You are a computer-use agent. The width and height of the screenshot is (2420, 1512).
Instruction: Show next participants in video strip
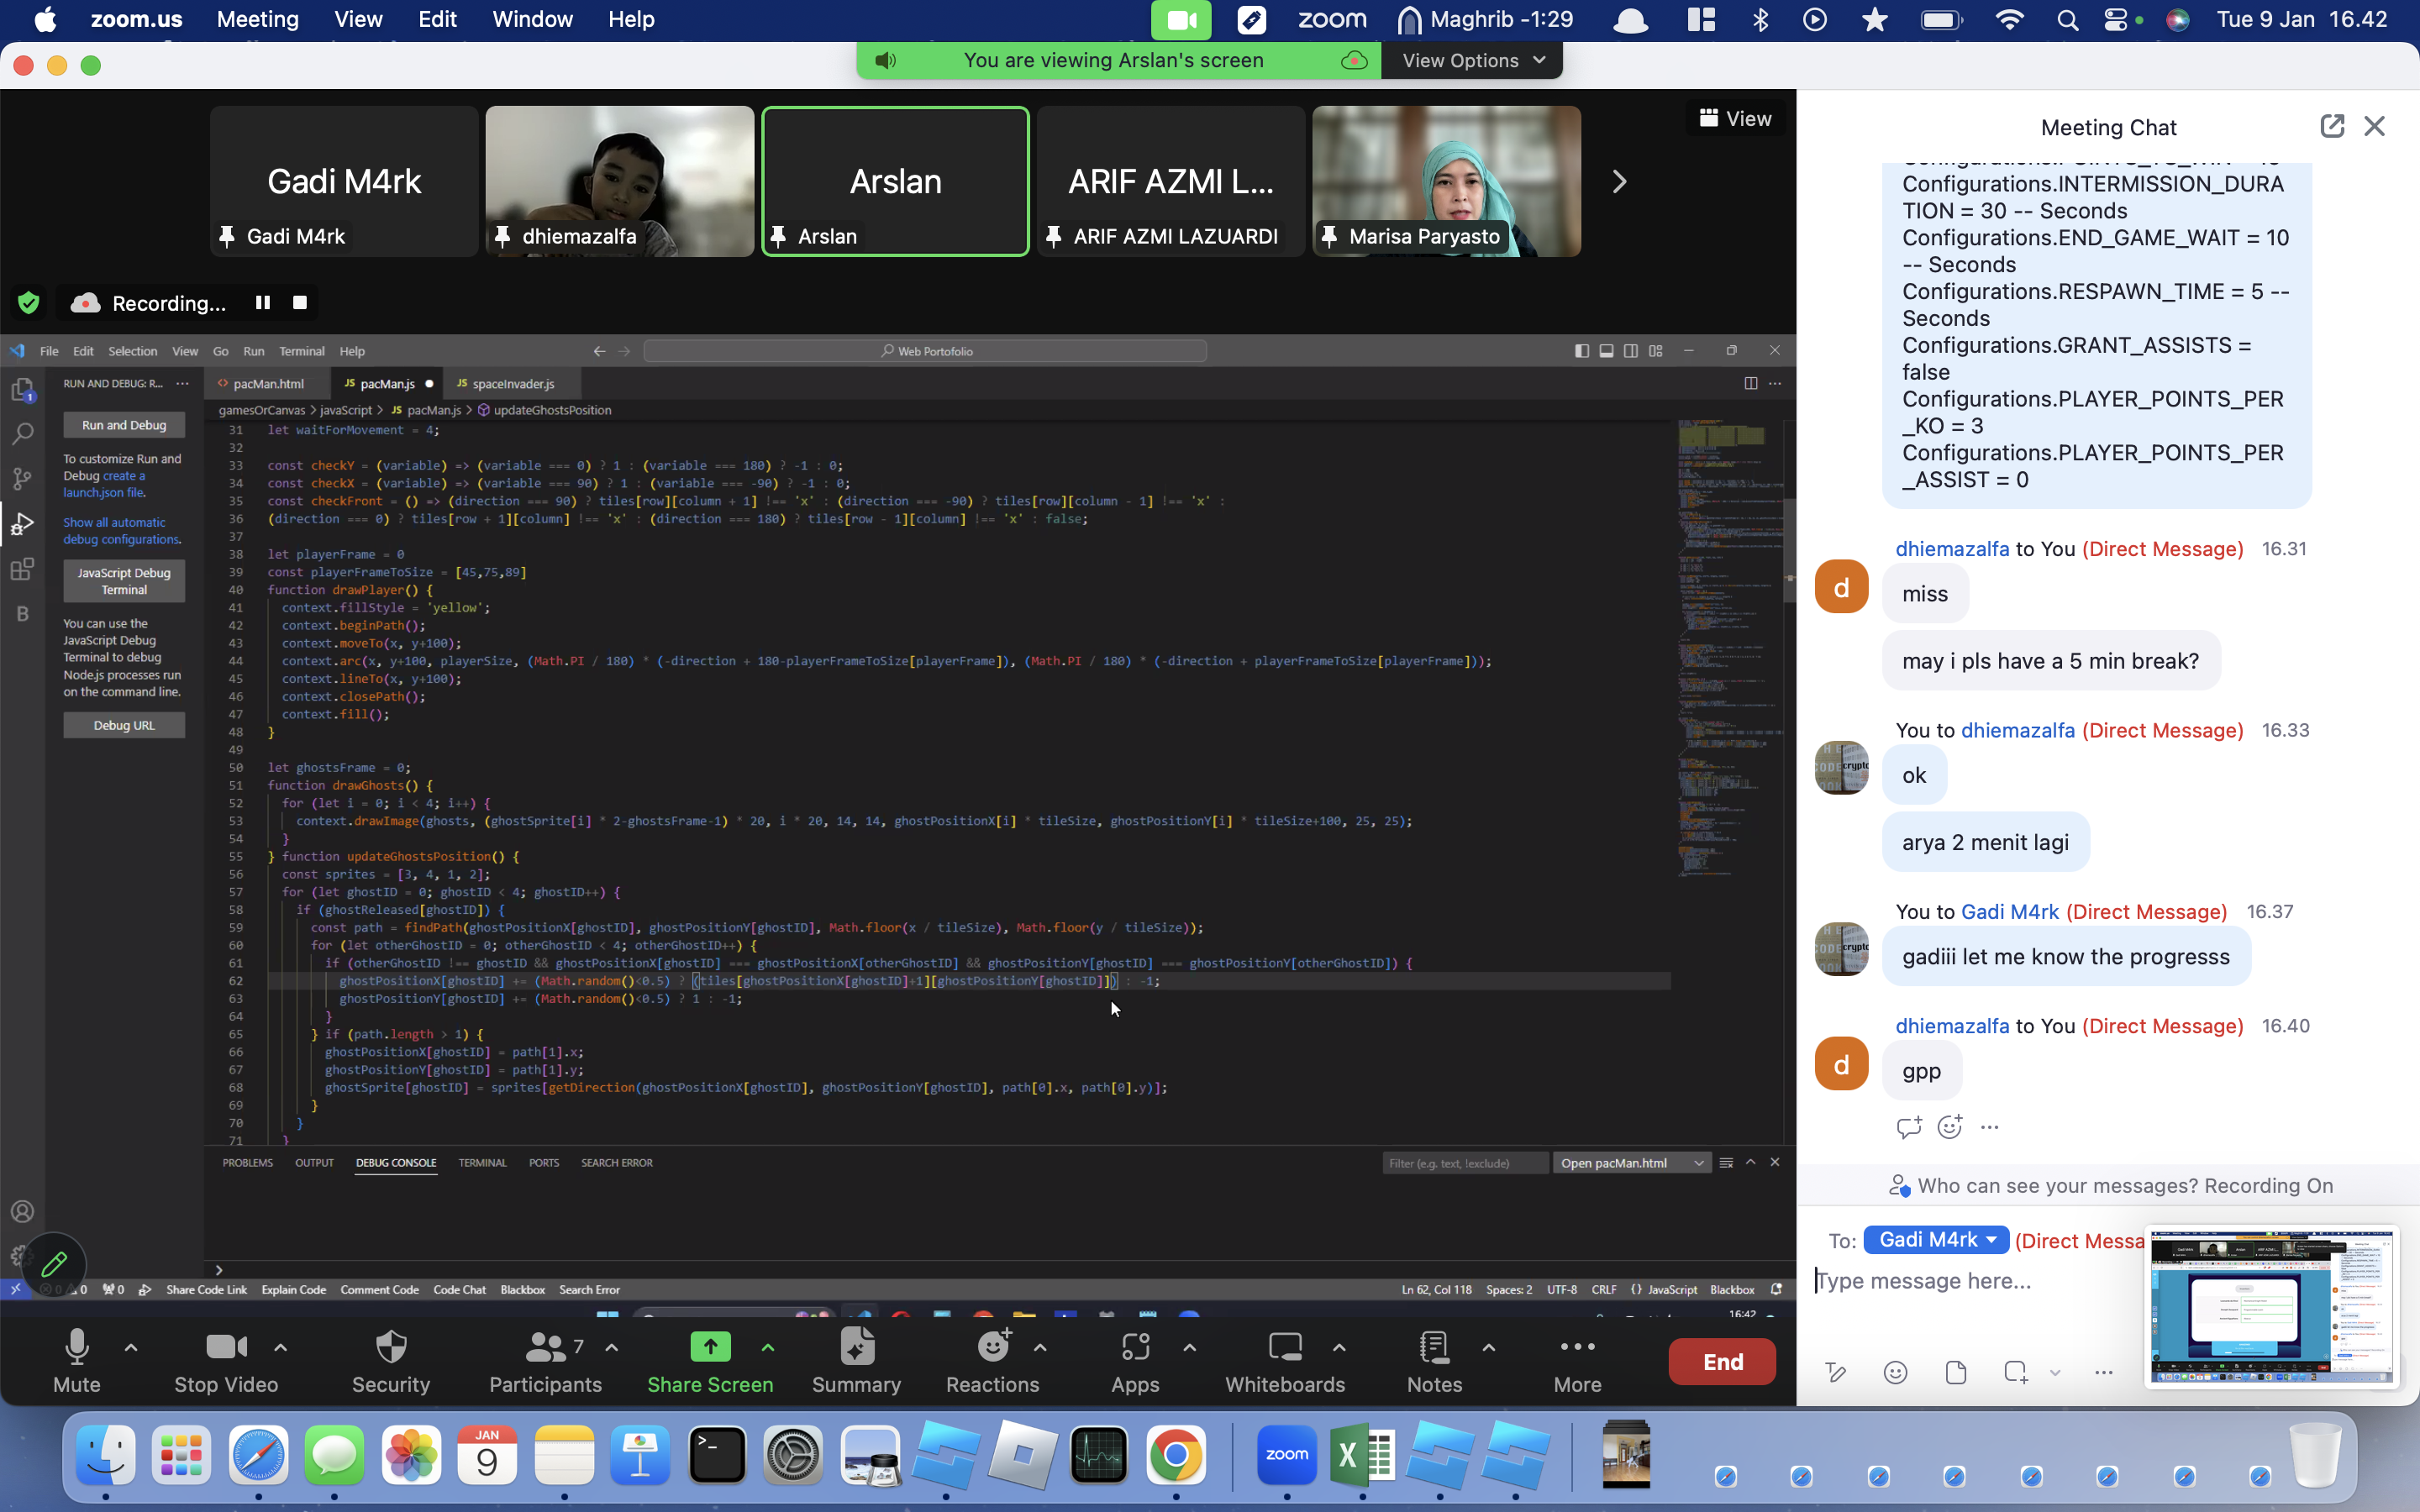point(1619,182)
